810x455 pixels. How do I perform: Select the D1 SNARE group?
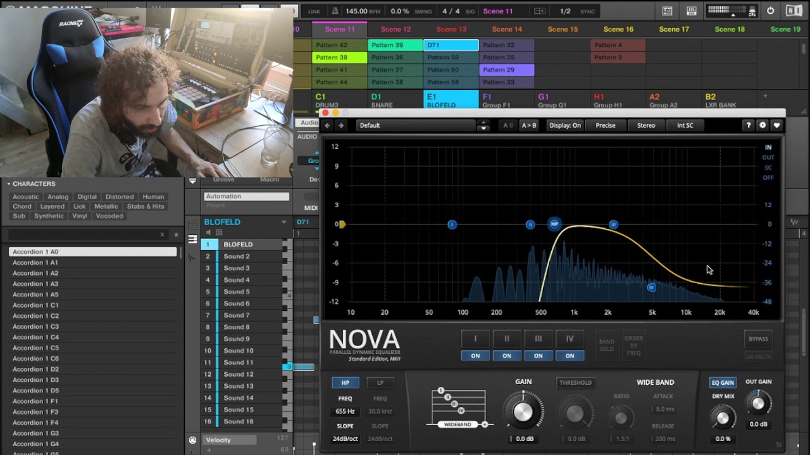click(396, 100)
